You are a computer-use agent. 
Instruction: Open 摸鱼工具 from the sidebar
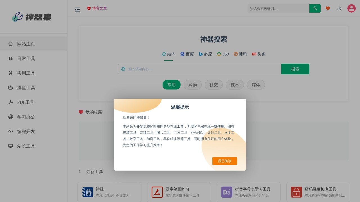[26, 88]
